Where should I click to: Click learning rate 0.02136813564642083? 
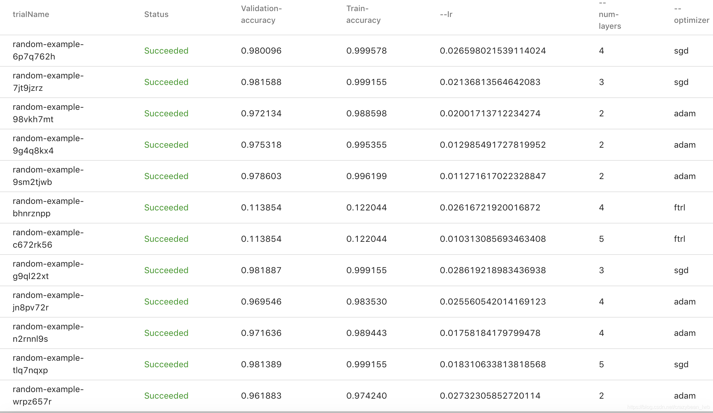click(490, 82)
